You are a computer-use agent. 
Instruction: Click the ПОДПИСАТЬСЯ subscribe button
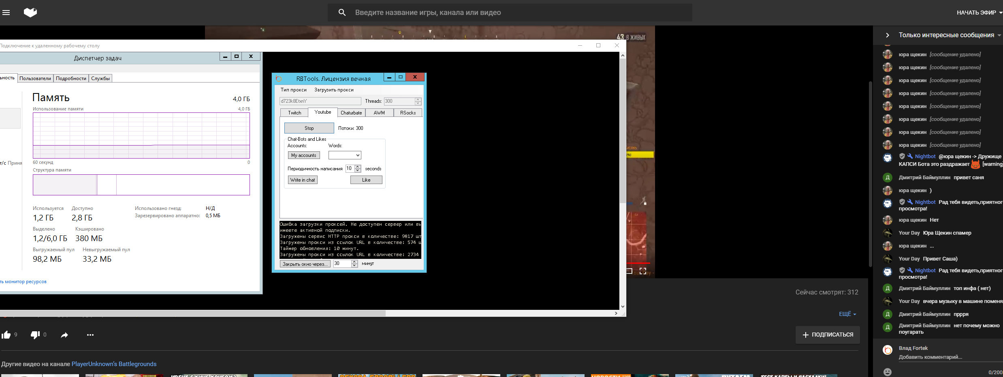coord(828,335)
